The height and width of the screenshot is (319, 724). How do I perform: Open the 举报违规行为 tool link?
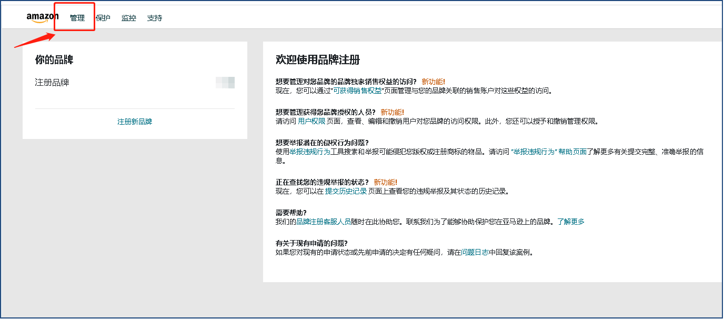coord(310,152)
